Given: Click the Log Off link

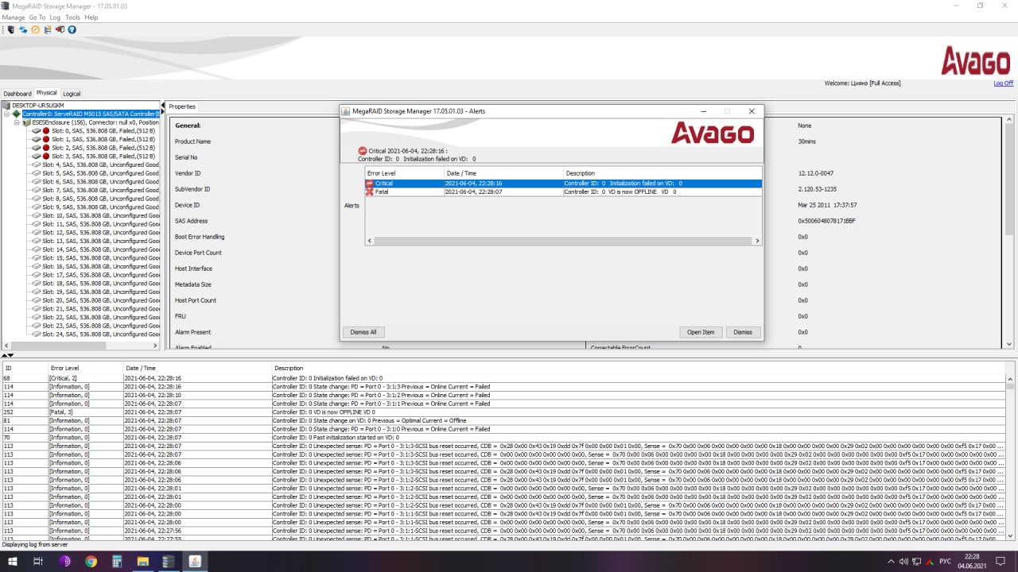Looking at the screenshot, I should point(1004,83).
